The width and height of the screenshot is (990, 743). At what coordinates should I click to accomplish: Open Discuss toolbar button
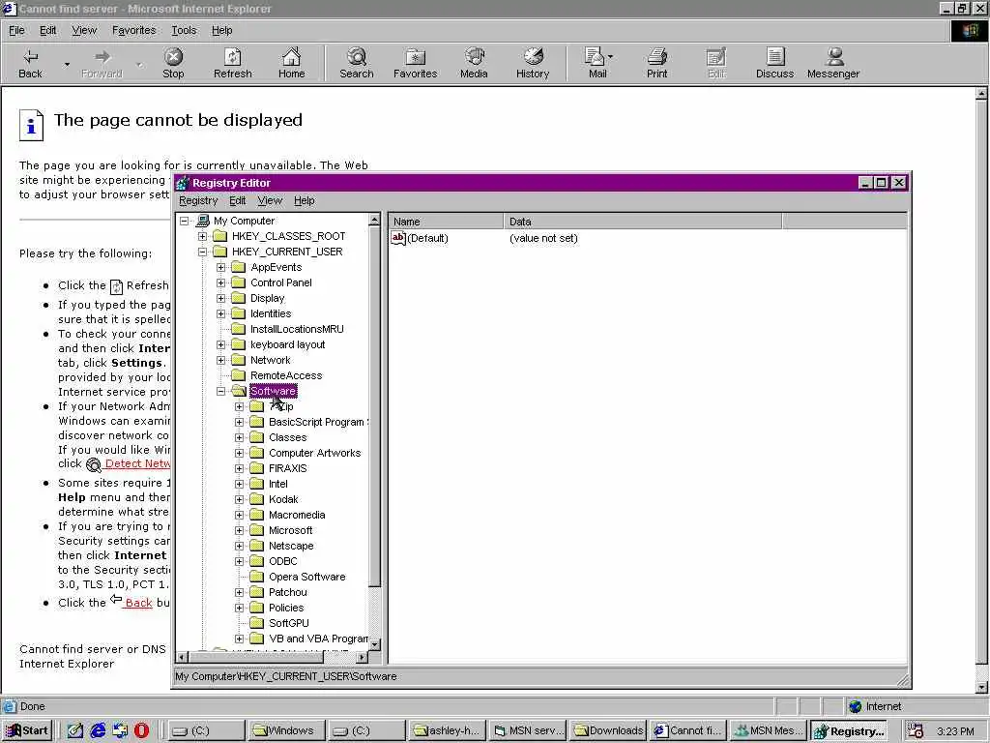tap(774, 63)
